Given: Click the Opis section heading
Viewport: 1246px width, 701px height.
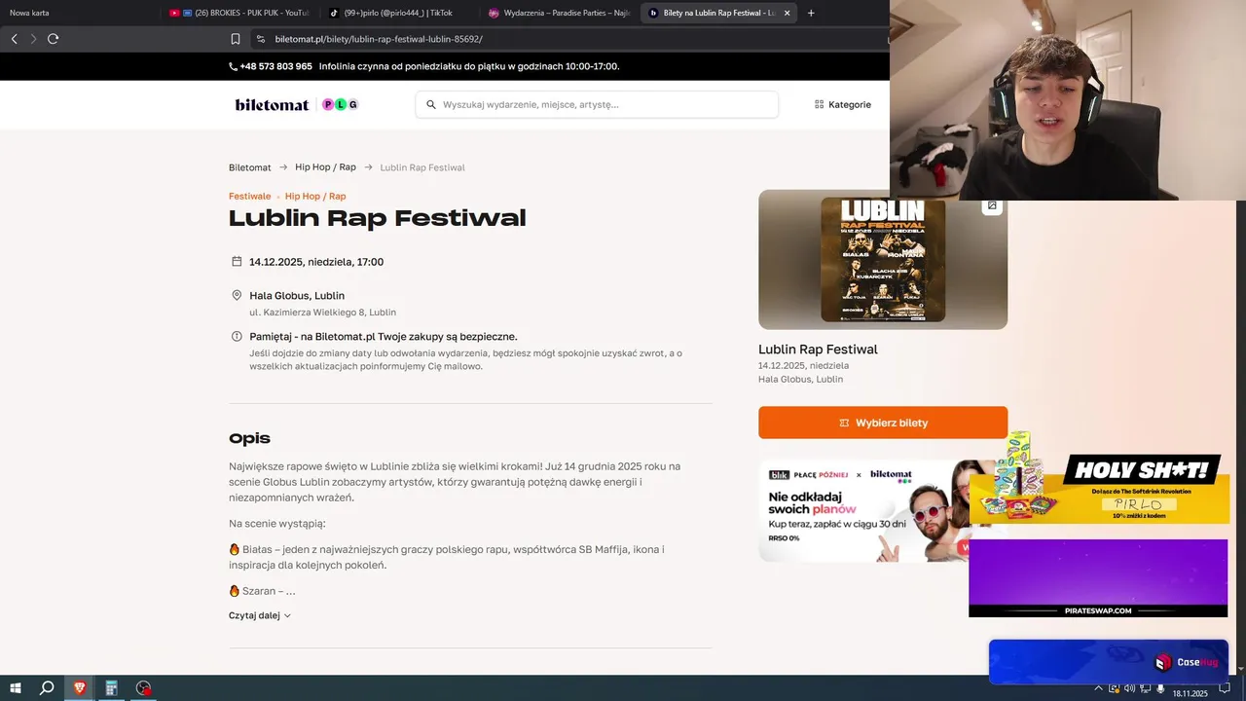Looking at the screenshot, I should (x=249, y=439).
